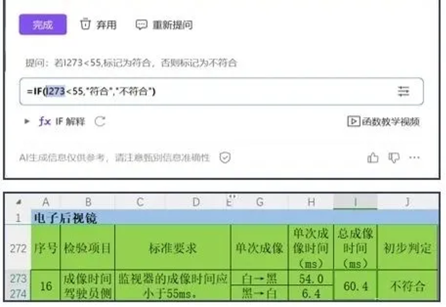
Task: Select highlighted column I header
Action: tap(355, 202)
